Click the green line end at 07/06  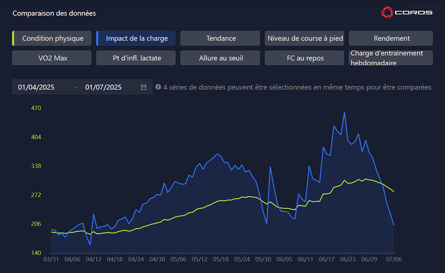coord(394,192)
